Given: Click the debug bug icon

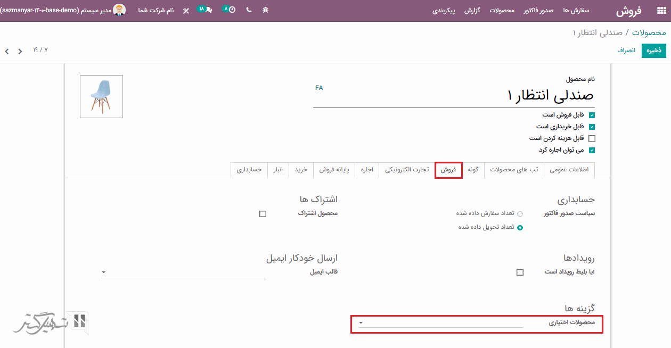Looking at the screenshot, I should [x=266, y=10].
